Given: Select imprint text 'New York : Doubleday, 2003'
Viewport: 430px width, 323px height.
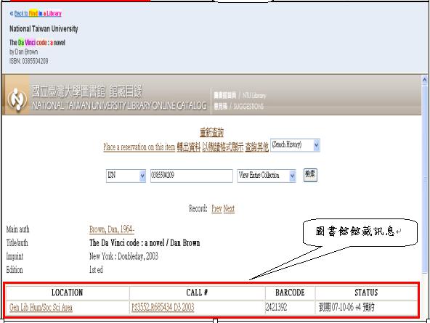Looking at the screenshot, I should (x=123, y=256).
